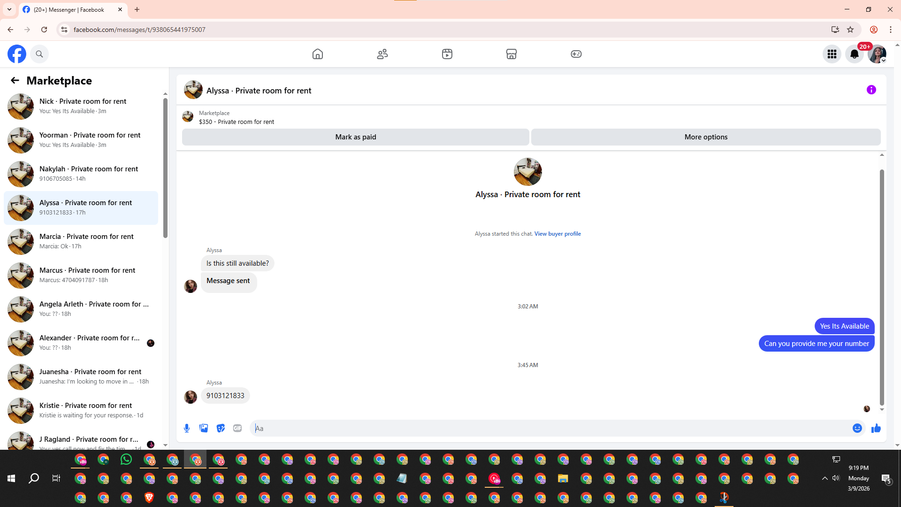Click the Mark as paid button
901x507 pixels.
355,137
